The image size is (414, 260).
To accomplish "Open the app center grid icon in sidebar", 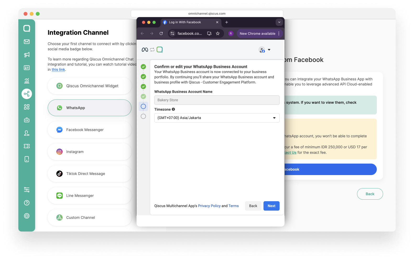I will (27, 107).
